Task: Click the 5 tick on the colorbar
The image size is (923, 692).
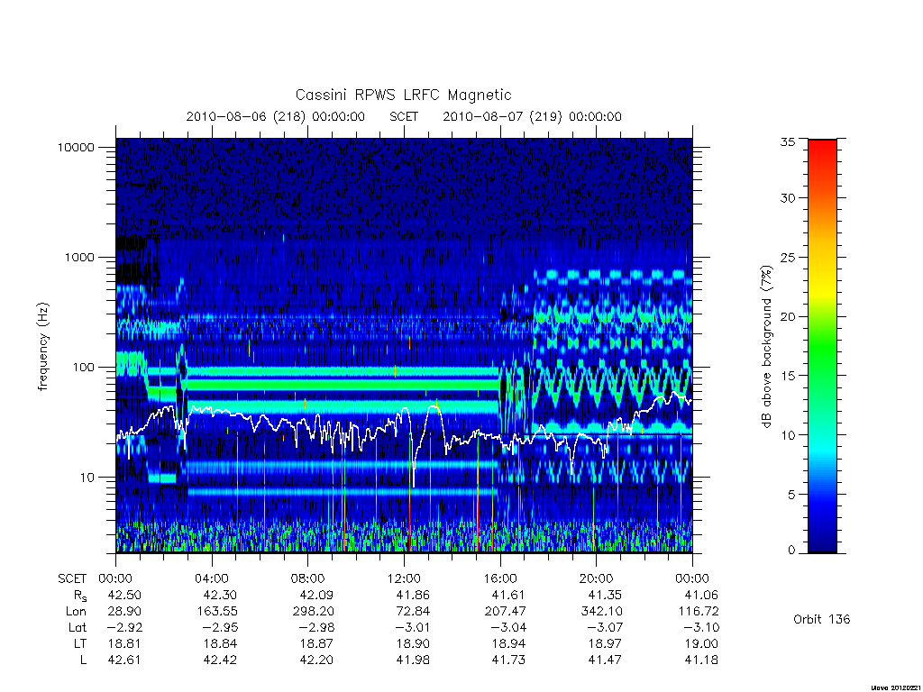Action: [791, 495]
